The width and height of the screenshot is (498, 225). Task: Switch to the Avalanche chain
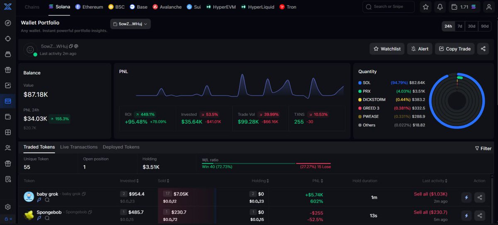pyautogui.click(x=167, y=7)
